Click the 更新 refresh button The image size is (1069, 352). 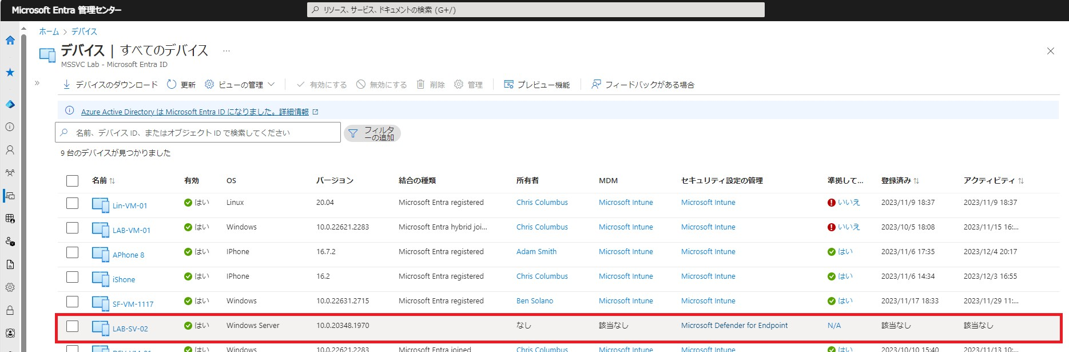[181, 85]
